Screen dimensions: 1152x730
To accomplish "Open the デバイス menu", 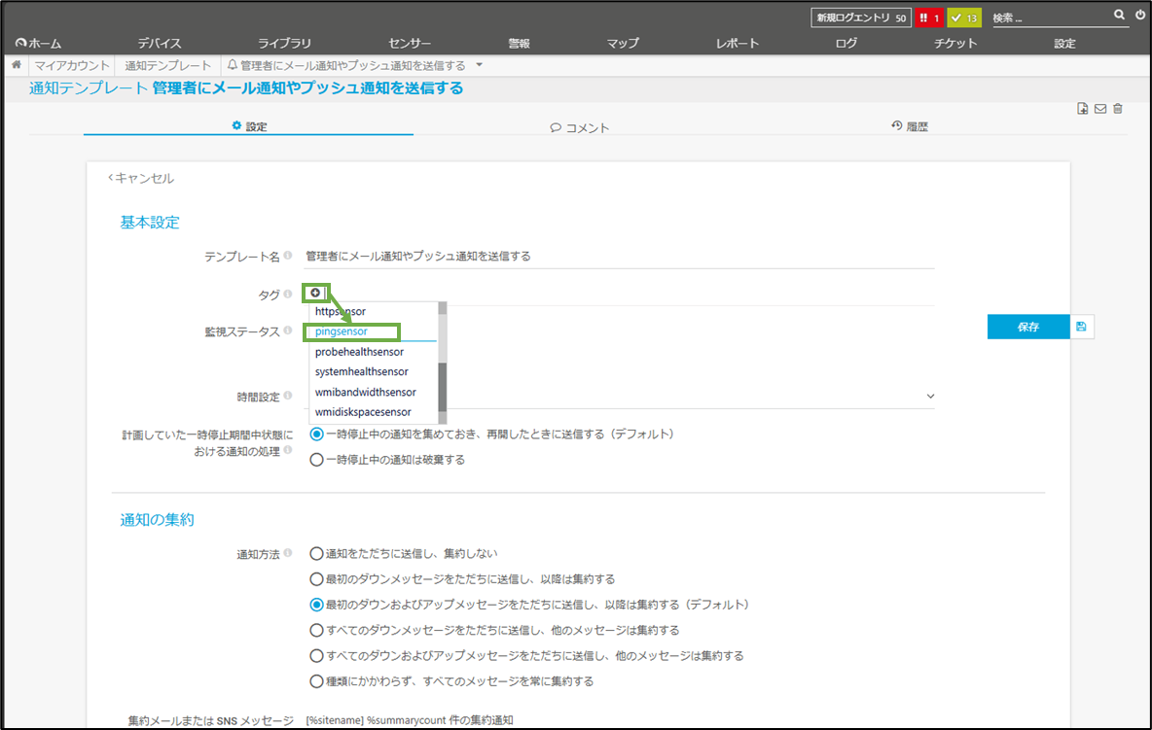I will point(160,44).
